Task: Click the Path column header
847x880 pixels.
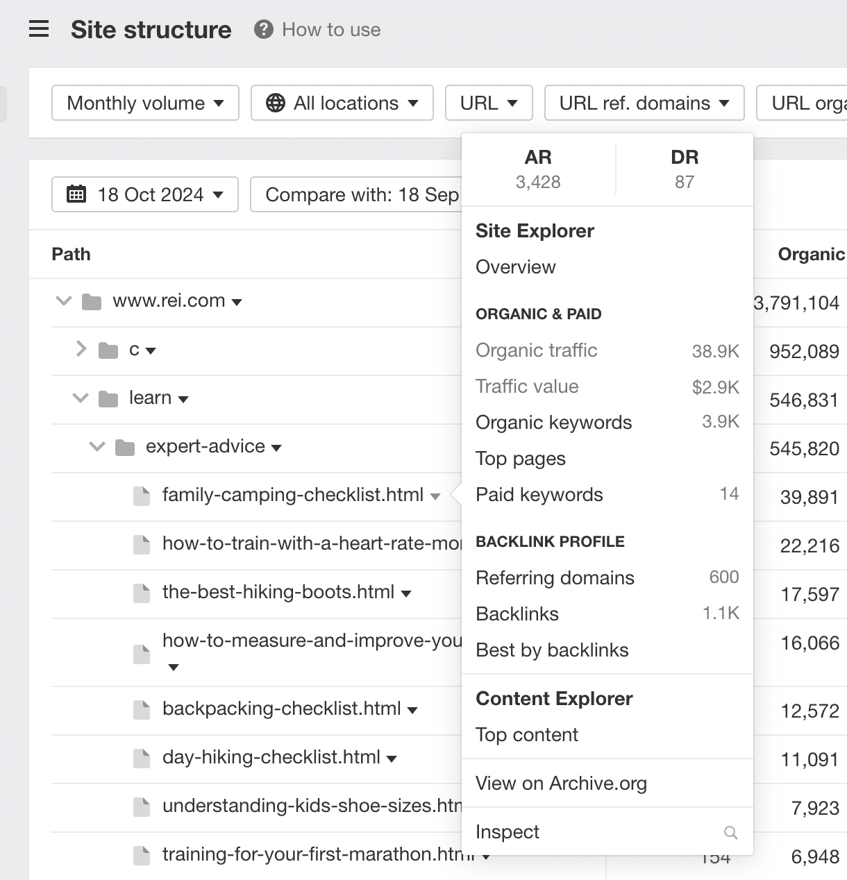Action: point(72,254)
